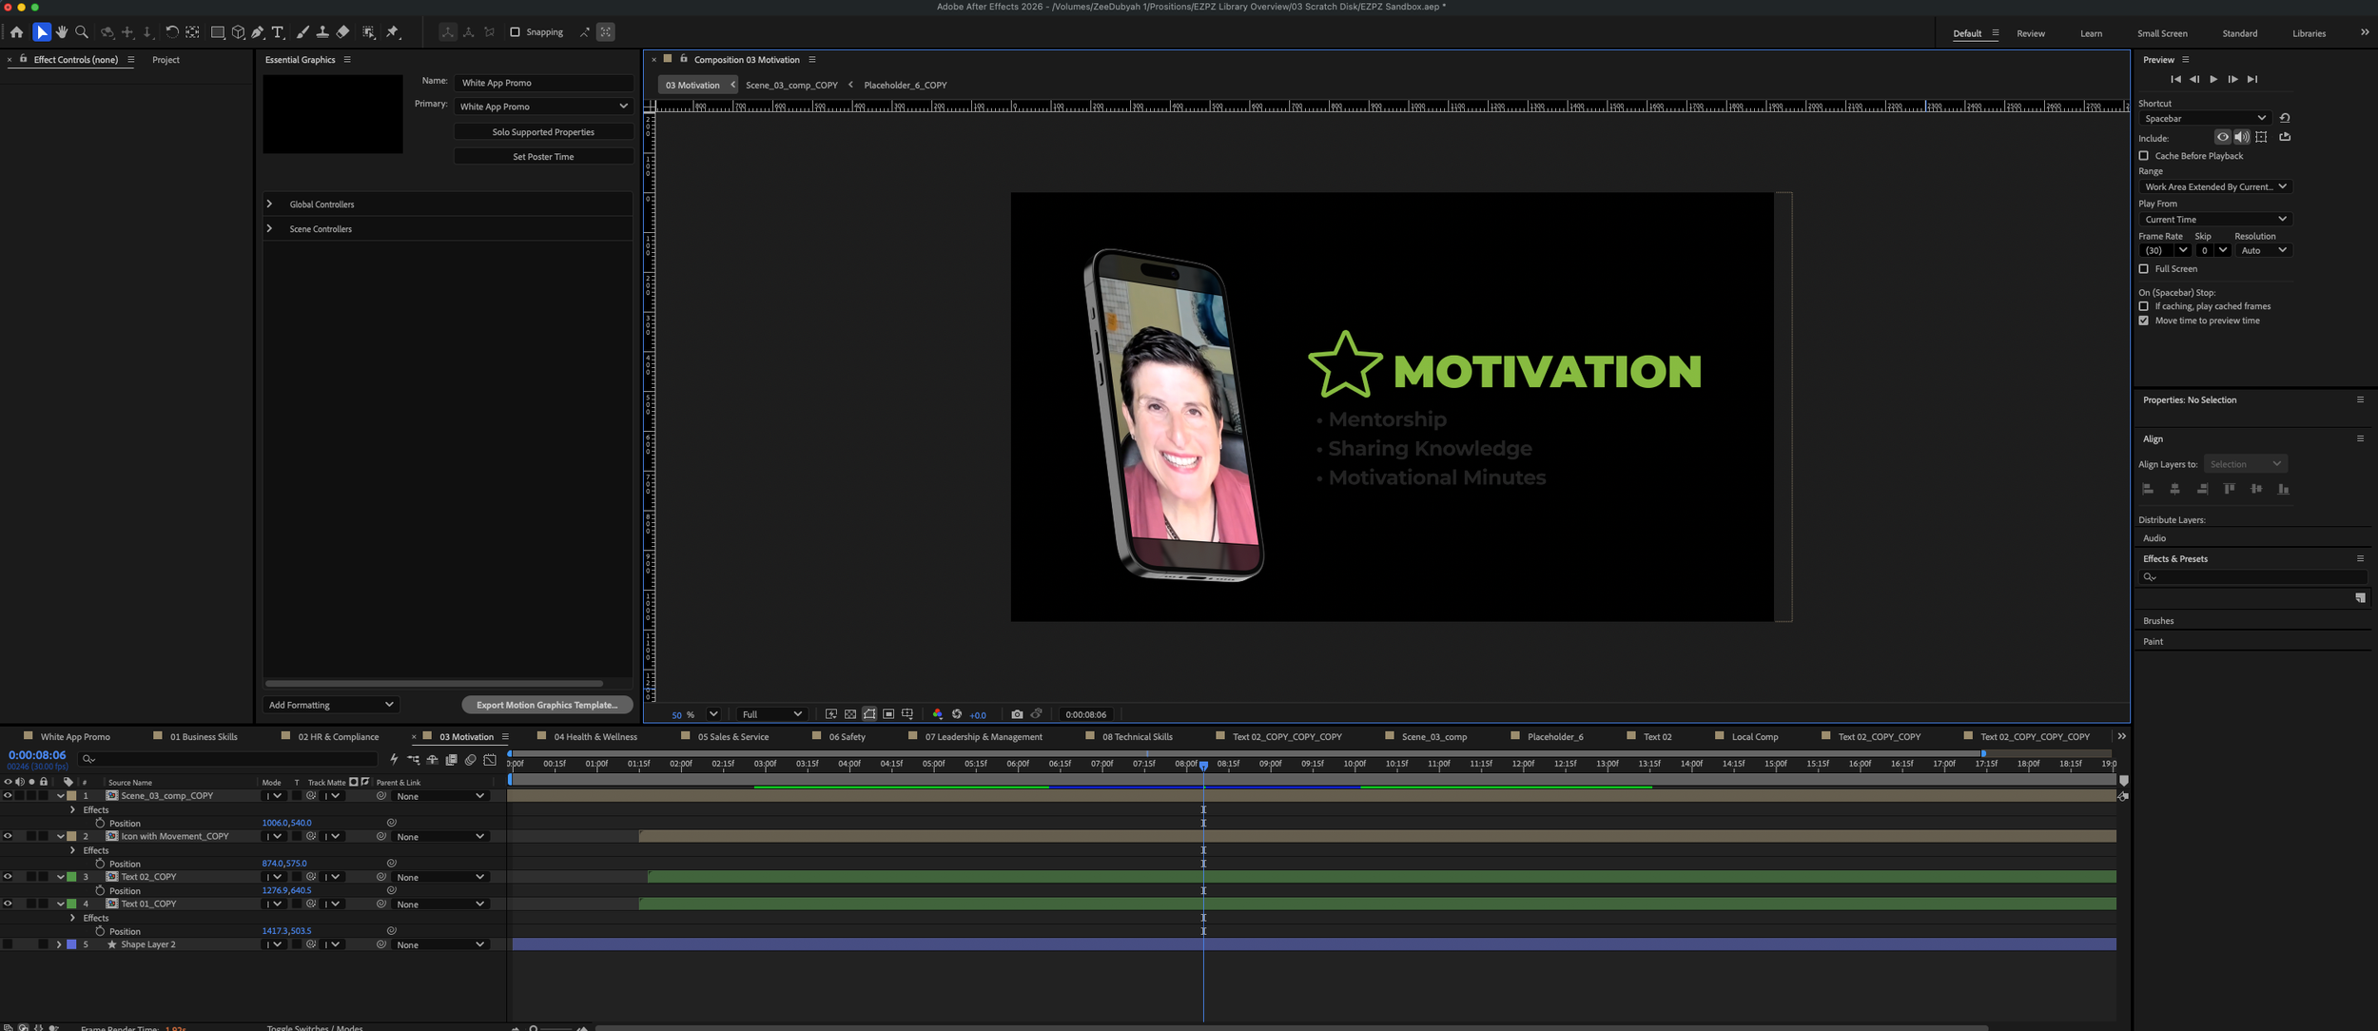Switch to the Review workspace
Image resolution: width=2378 pixels, height=1031 pixels.
[x=2031, y=33]
